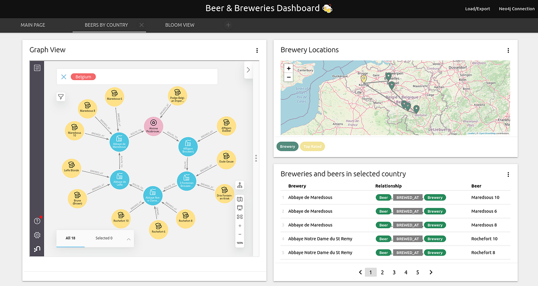This screenshot has height=286, width=538.
Task: Open the settings gear in the left sidebar
Action: pyautogui.click(x=37, y=235)
